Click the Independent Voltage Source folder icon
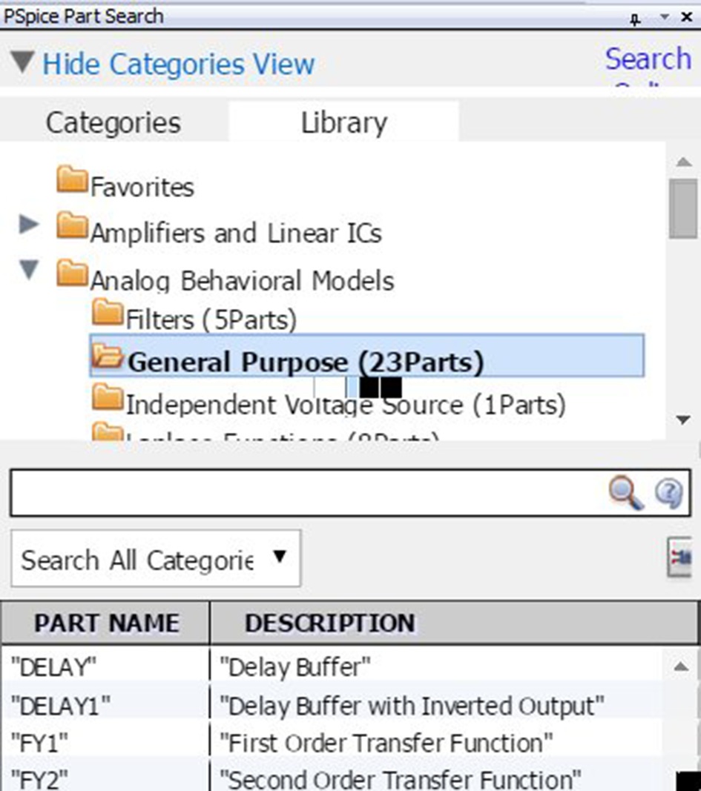 point(108,400)
